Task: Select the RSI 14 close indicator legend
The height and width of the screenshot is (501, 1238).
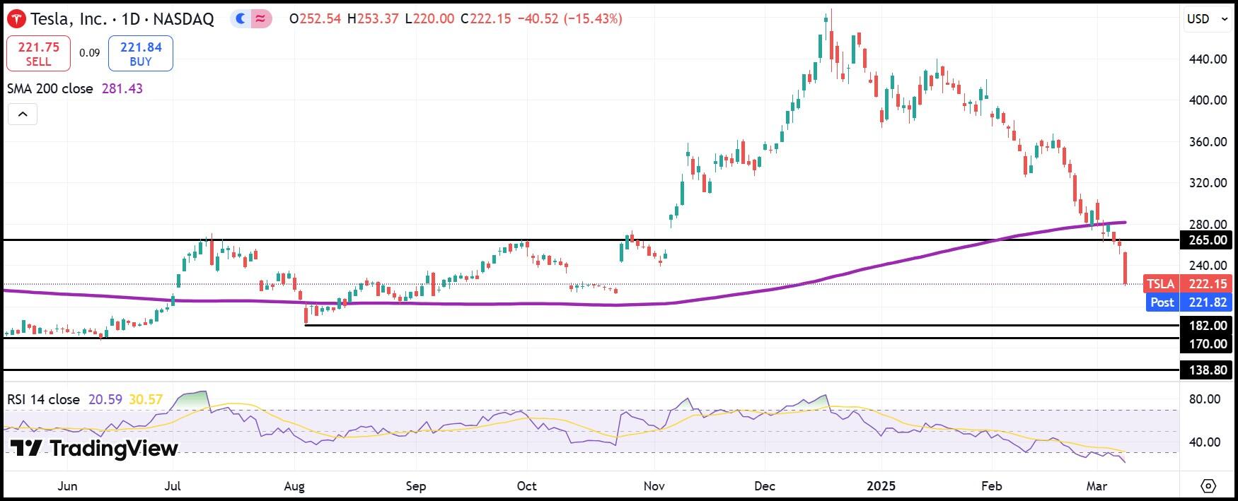Action: 85,399
